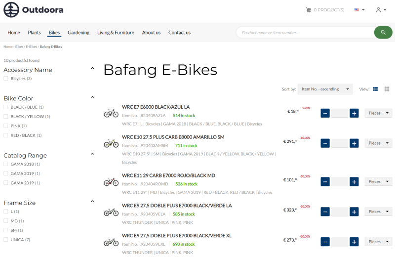
Task: Click bike thumbnail for WRC E10 27,5 AMARILLO
Action: 111,143
